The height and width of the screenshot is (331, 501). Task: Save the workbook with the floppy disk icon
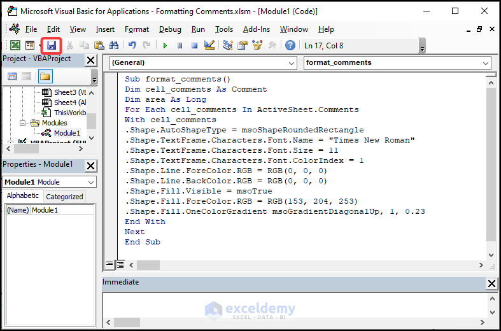point(52,46)
